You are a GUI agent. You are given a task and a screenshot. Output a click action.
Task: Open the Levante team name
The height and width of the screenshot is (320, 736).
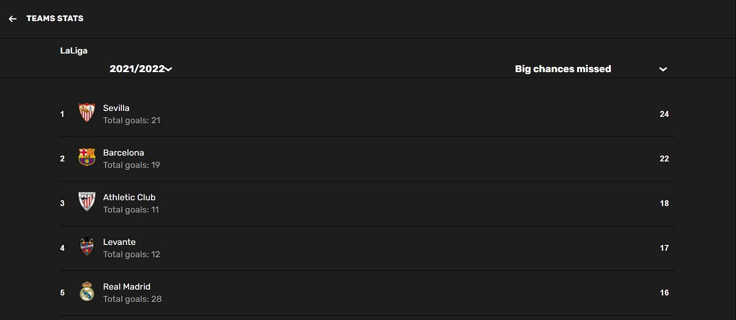[x=119, y=242]
